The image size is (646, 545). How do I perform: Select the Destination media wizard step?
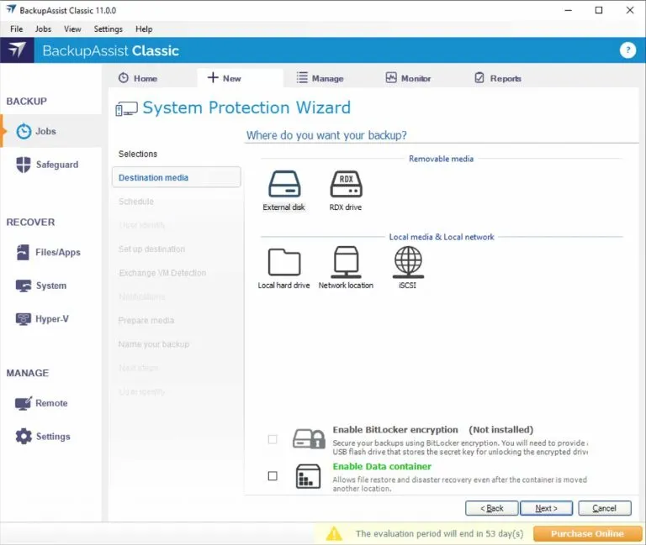pyautogui.click(x=177, y=177)
